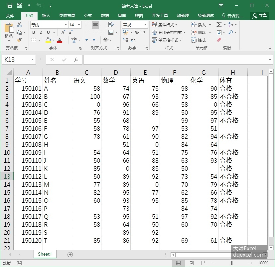Click the Copy icon in clipboard group
This screenshot has width=275, height=267.
tap(19, 32)
